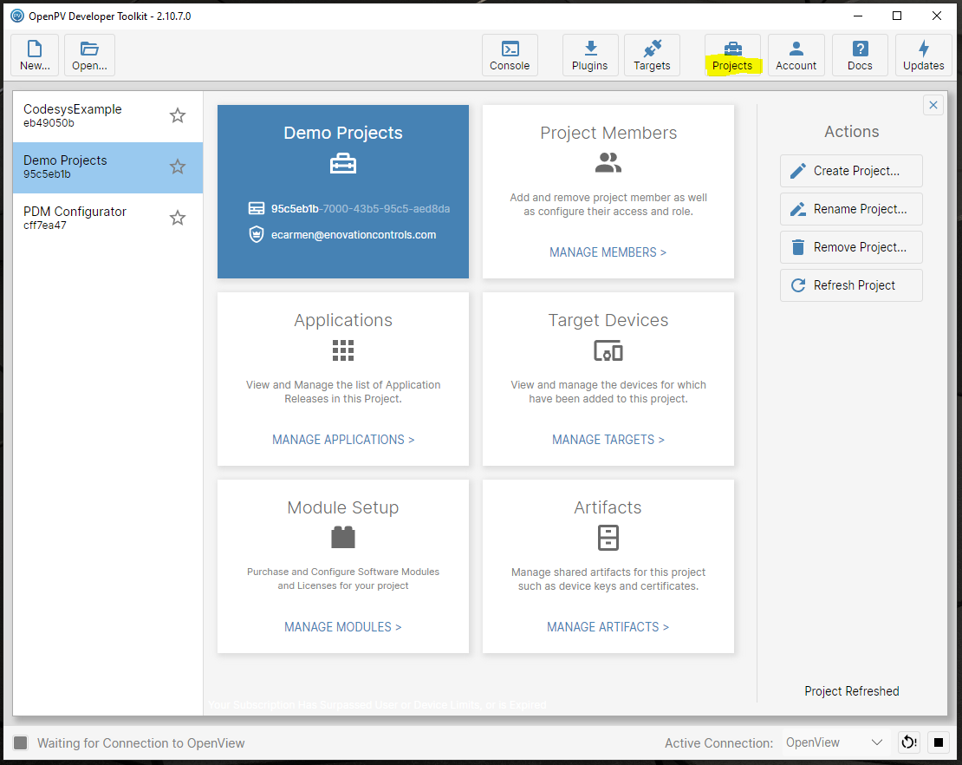Click the Demo Projects toolbox icon
Screen dimensions: 962x765
(343, 164)
